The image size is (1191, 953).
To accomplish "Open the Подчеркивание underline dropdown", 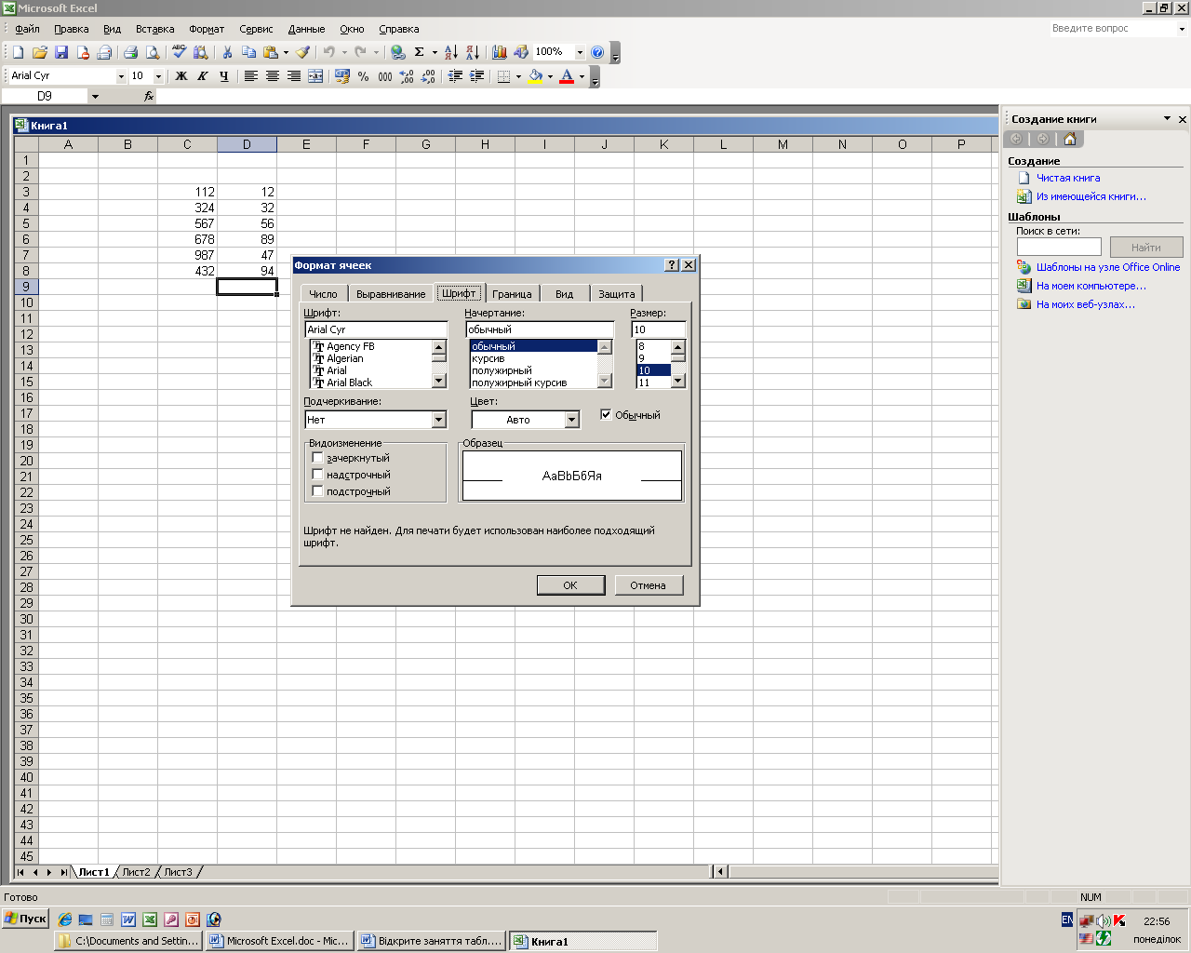I will click(x=439, y=420).
